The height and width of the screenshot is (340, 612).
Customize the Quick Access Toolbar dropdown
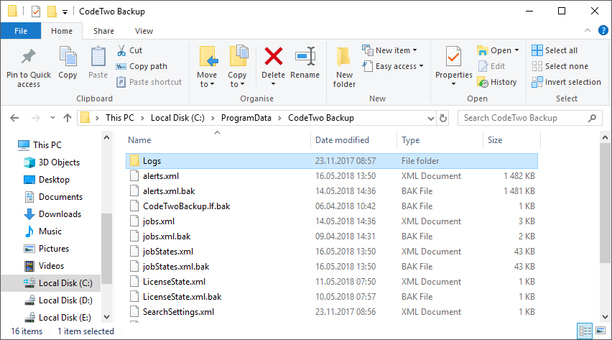click(65, 12)
